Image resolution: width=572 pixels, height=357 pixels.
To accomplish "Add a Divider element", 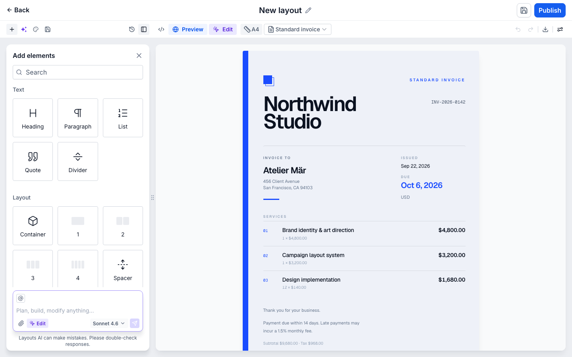I will 78,161.
